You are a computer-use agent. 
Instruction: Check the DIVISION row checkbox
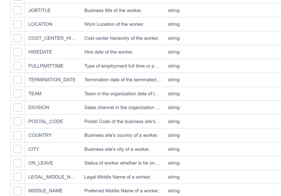pyautogui.click(x=17, y=108)
